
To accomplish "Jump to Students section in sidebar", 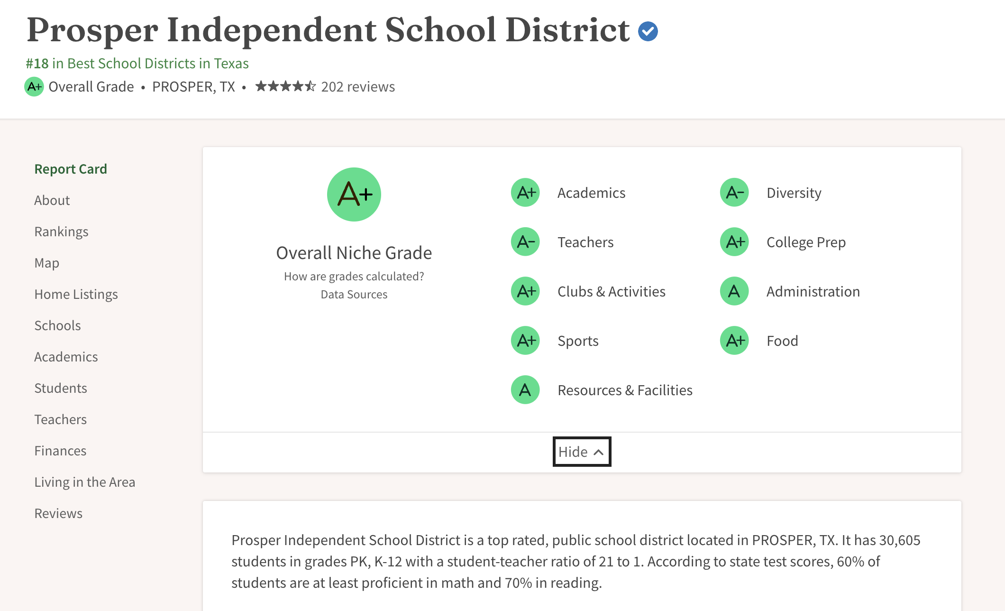I will [x=61, y=388].
